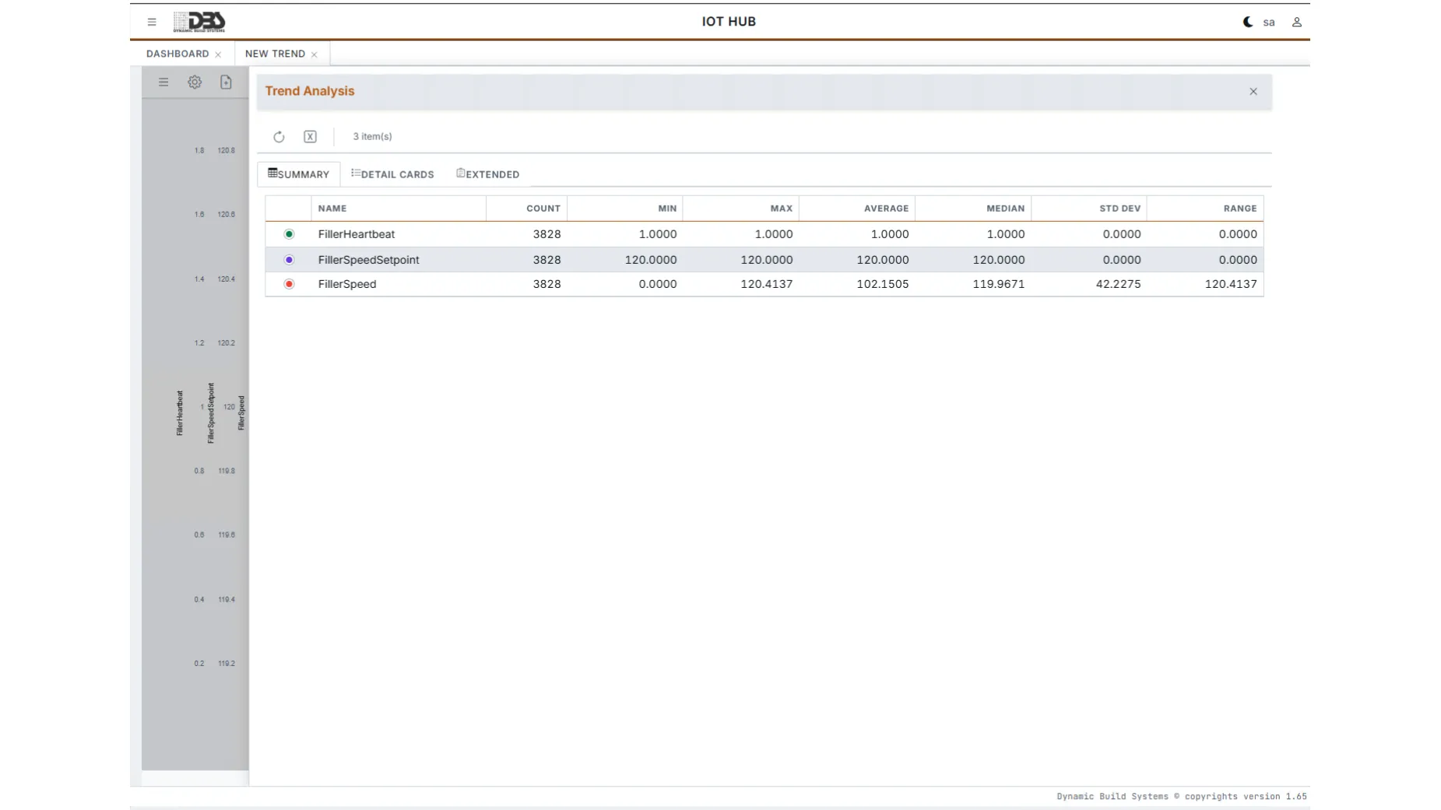
Task: Click the FillerHeartbeat vertical axis label
Action: click(180, 413)
